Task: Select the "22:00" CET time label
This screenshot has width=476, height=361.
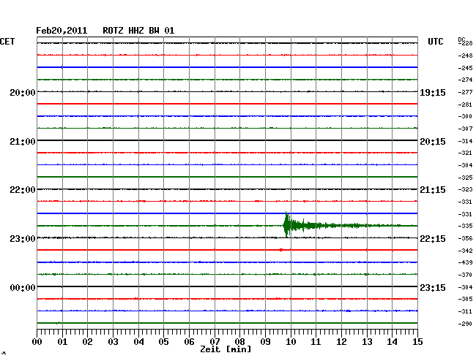Action: pos(23,190)
